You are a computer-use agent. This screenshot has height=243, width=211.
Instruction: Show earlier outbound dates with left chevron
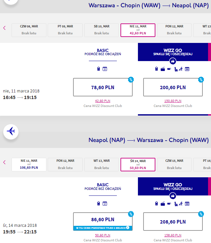click(4, 28)
